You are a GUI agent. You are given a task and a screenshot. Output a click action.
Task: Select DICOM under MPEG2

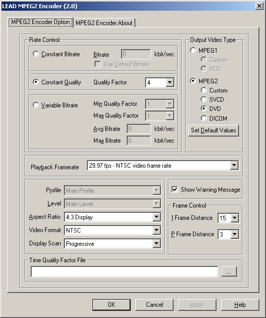coord(204,118)
